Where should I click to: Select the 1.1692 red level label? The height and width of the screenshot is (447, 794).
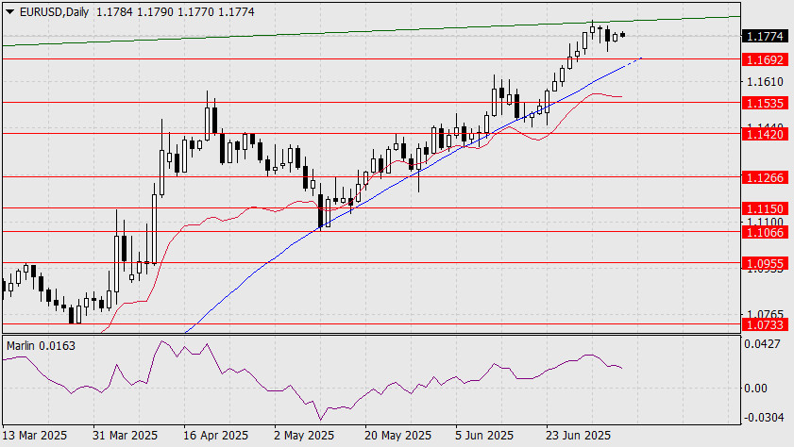coord(765,59)
